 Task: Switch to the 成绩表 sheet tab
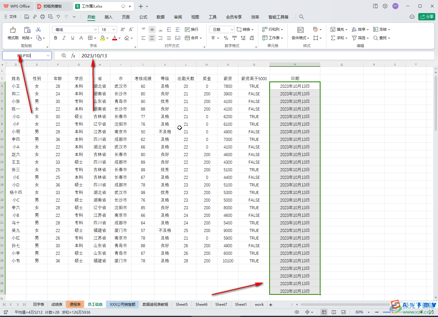(x=57, y=304)
